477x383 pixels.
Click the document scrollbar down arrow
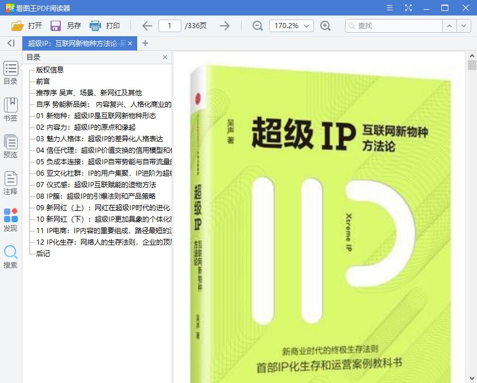pyautogui.click(x=472, y=378)
